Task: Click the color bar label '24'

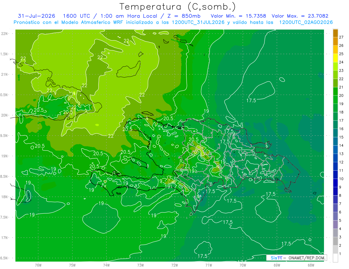Action: point(341,62)
